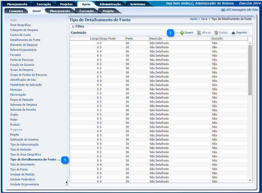
Task: Open Unidade Orçamentária in sidebar
Action: [x=24, y=184]
